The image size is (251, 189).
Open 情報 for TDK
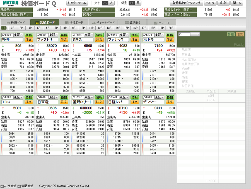pos(29,97)
